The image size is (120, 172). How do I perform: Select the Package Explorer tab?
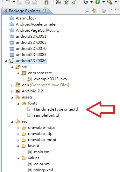click(x=25, y=11)
